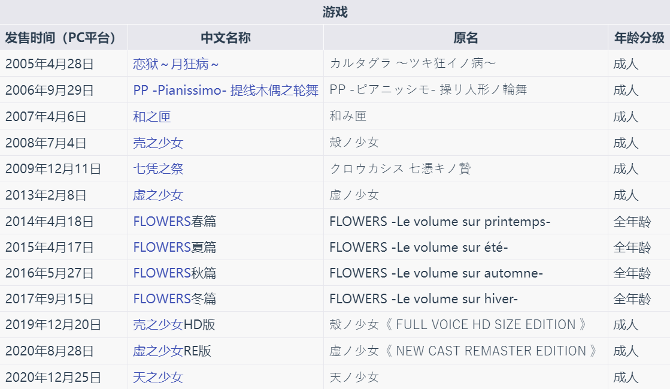This screenshot has height=389, width=670.
Task: Click the FLOWERS -Le volume sur printemps- cell
Action: coord(439,221)
